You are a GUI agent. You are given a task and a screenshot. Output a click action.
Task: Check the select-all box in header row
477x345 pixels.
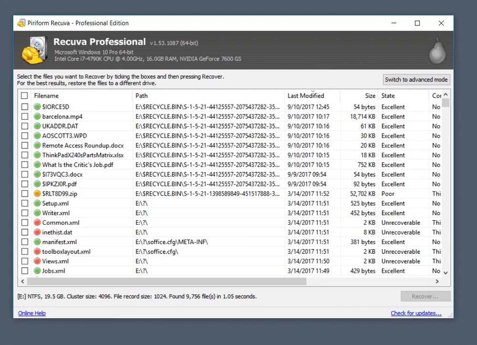pyautogui.click(x=25, y=96)
